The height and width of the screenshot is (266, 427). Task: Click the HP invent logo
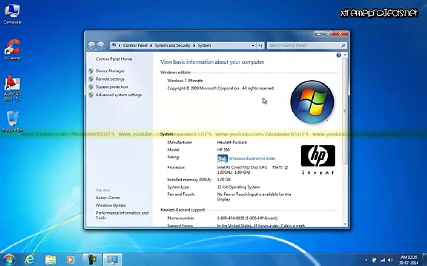click(x=318, y=160)
